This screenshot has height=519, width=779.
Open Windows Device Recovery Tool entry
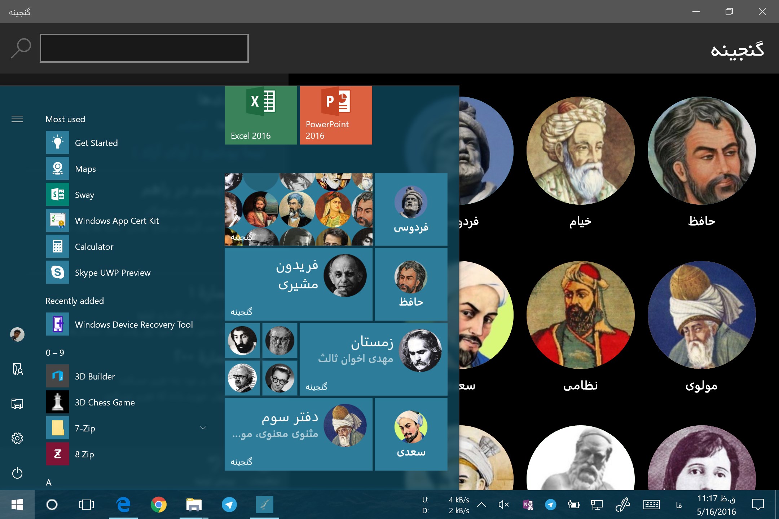click(133, 325)
